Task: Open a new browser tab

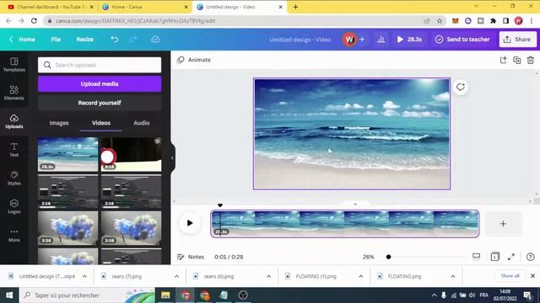Action: point(295,7)
